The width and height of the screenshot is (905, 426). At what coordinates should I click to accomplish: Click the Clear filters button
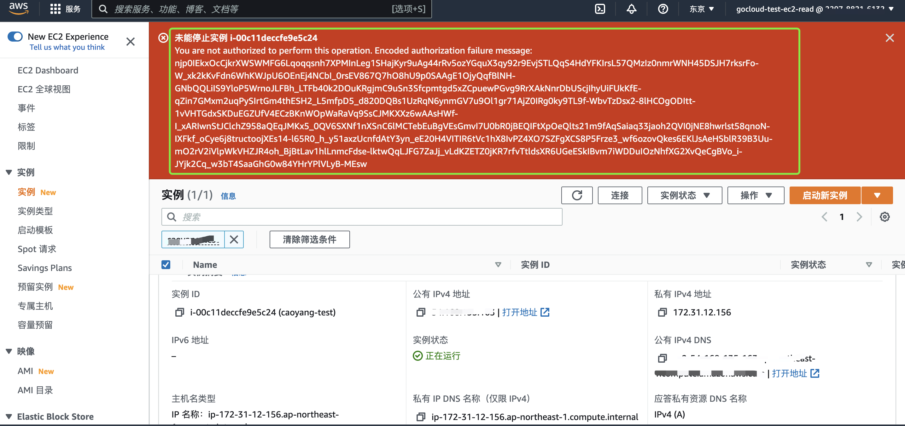click(x=310, y=239)
